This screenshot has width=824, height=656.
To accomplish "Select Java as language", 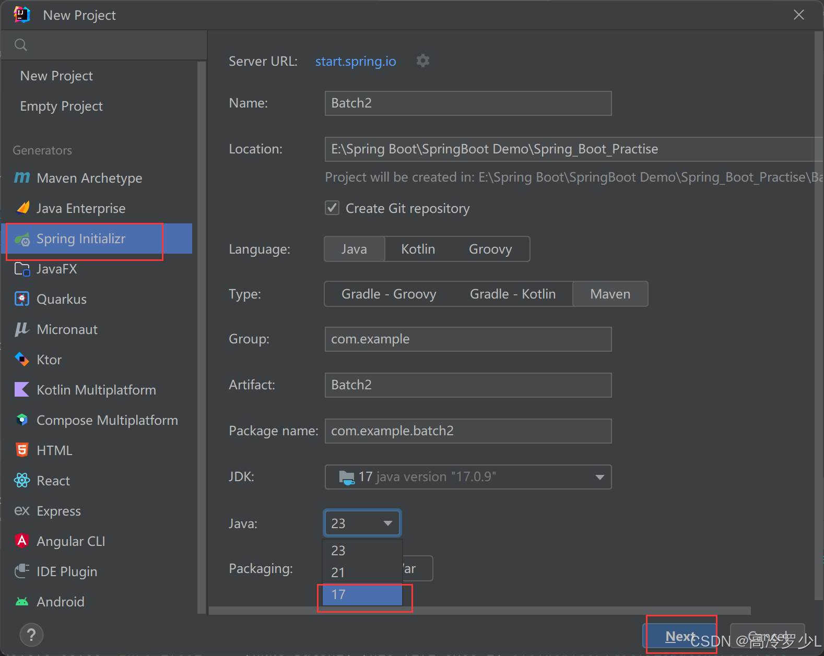I will tap(355, 249).
